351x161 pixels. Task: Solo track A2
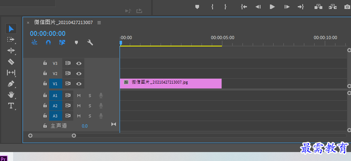[x=90, y=106]
